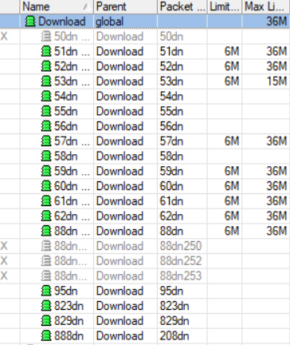
Task: Click the 50dn packet mark cell
Action: point(171,37)
